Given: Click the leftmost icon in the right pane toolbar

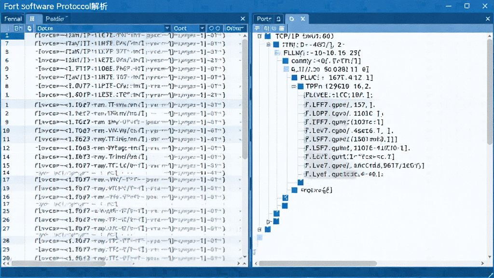Looking at the screenshot, I should (x=257, y=28).
